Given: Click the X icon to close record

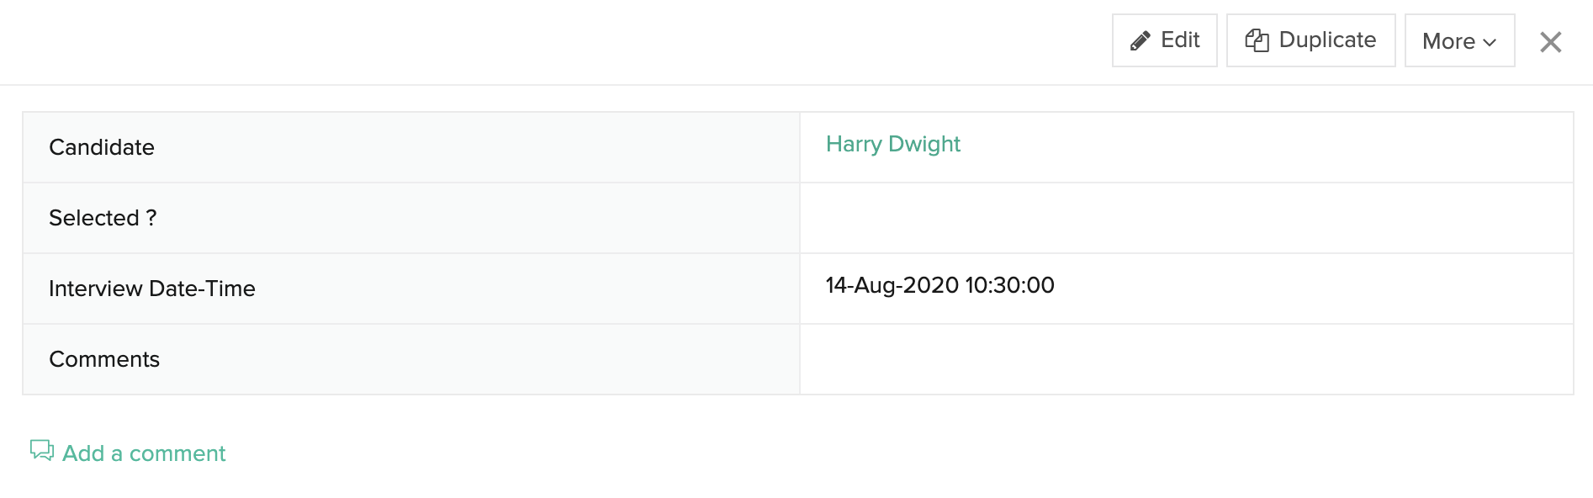Looking at the screenshot, I should tap(1550, 42).
